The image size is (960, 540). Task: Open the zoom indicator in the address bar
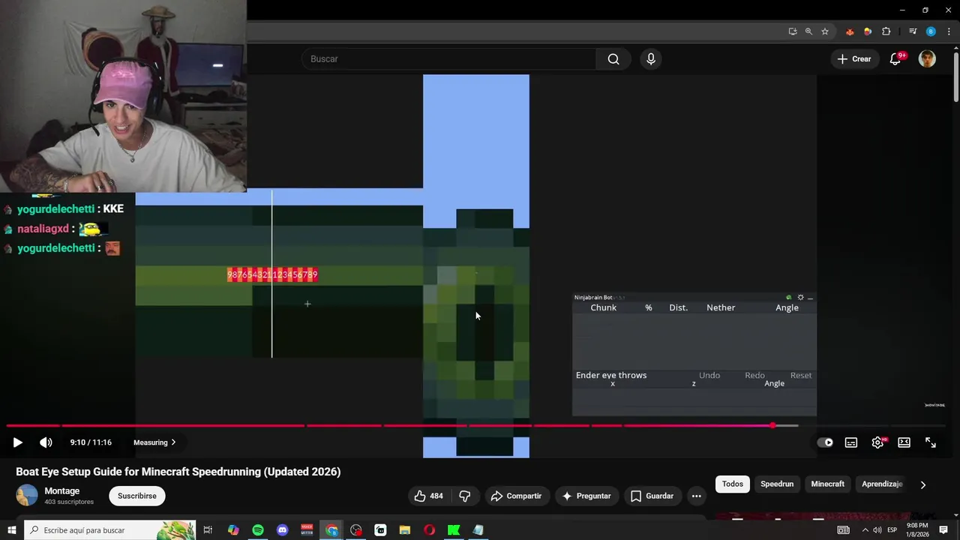coord(808,31)
